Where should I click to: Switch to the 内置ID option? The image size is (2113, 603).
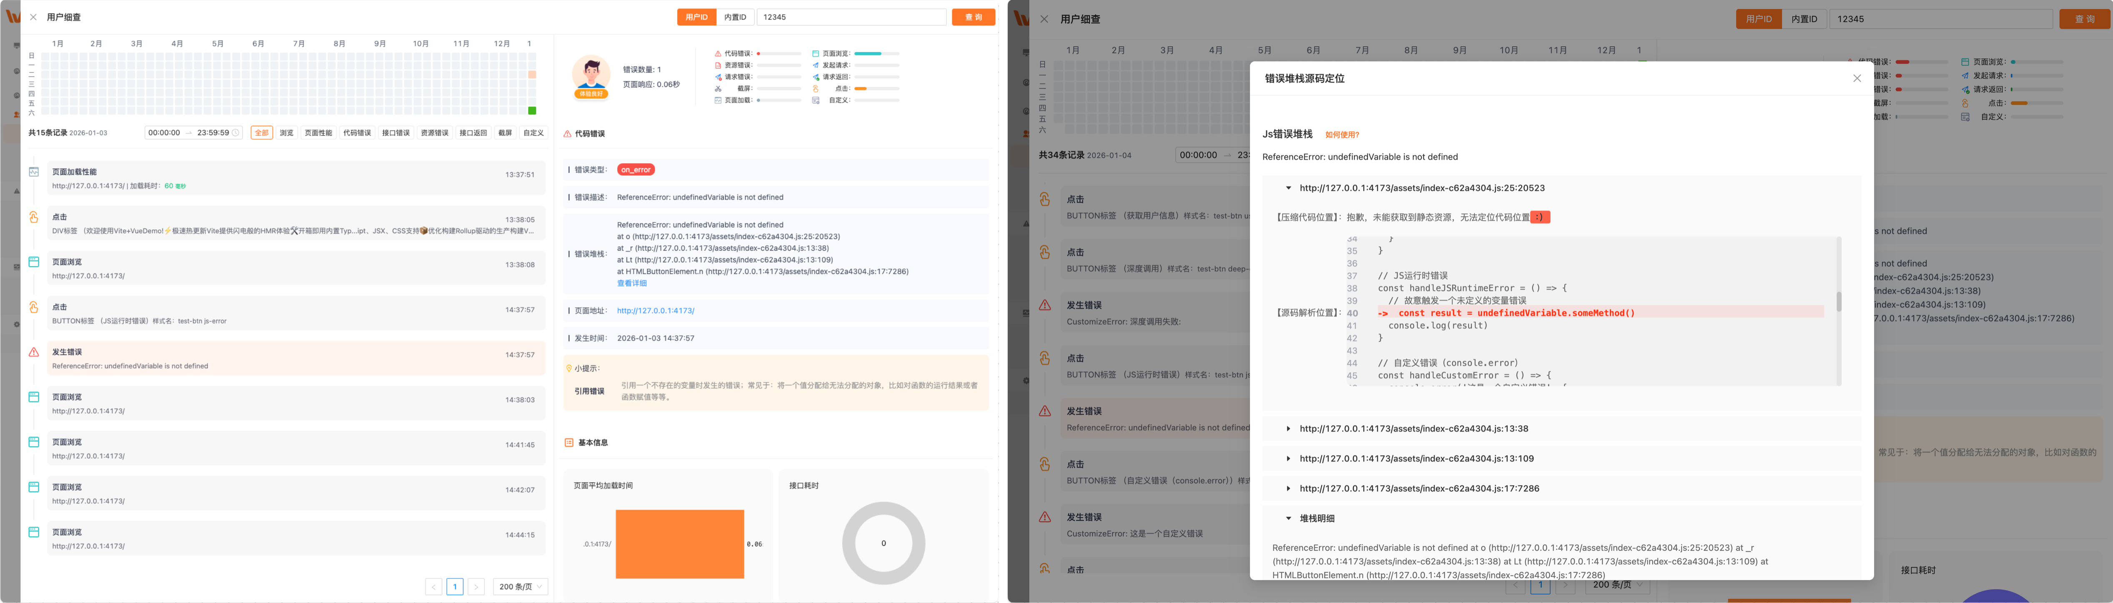(735, 17)
